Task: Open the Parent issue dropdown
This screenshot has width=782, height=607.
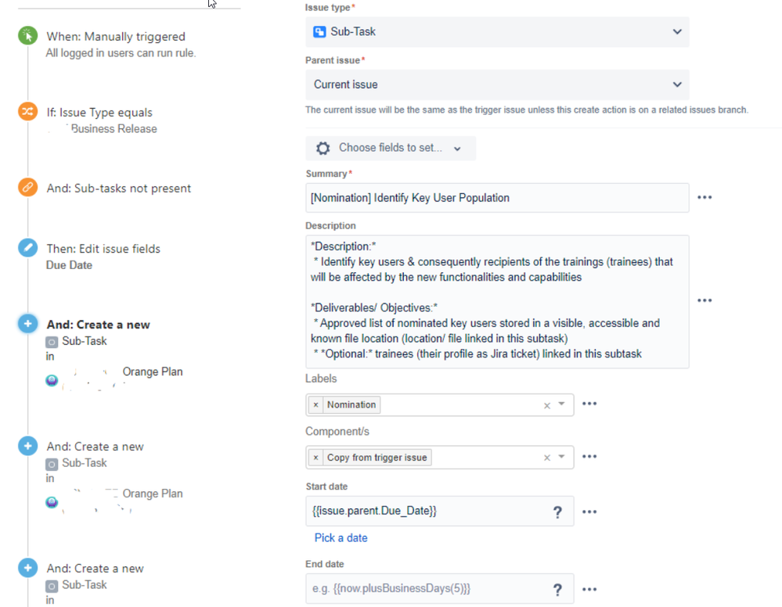Action: [497, 84]
